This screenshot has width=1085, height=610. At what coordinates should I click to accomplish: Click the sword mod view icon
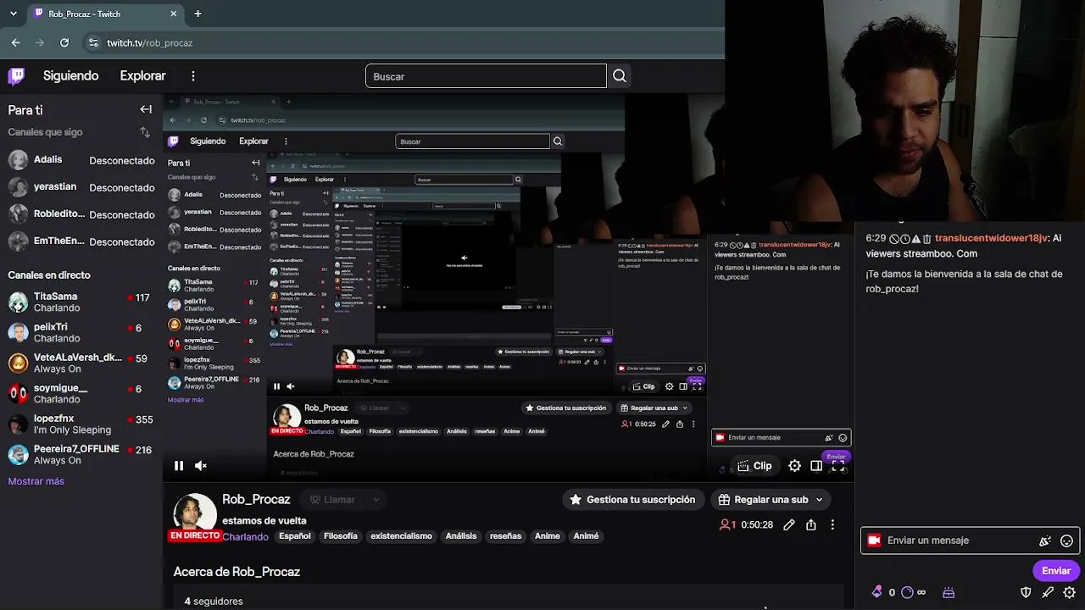pos(1048,592)
